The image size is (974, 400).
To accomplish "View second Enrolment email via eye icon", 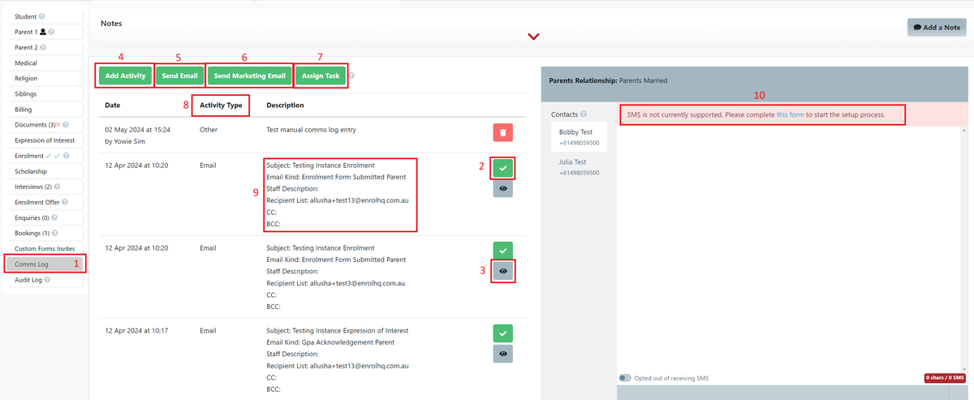I will point(502,271).
